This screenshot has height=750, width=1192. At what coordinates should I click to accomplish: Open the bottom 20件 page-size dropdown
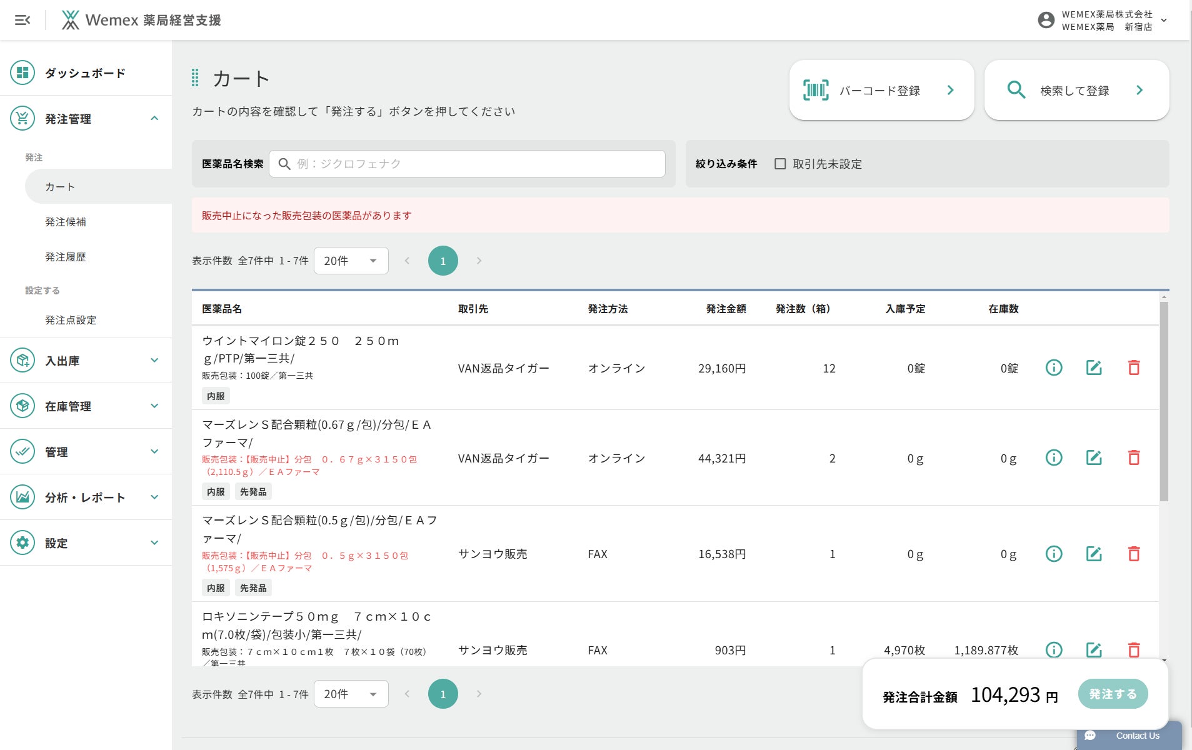click(351, 694)
